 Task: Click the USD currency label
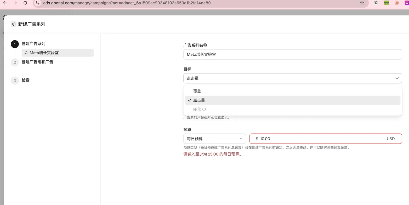(x=391, y=139)
